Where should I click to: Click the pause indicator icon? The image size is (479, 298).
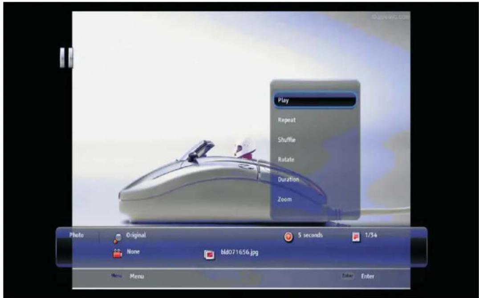tap(66, 57)
